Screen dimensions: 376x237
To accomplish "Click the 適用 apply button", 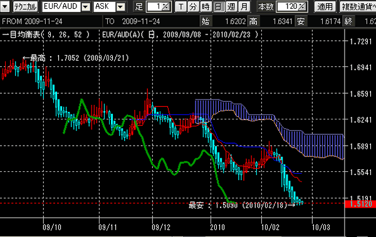I will pos(325,7).
